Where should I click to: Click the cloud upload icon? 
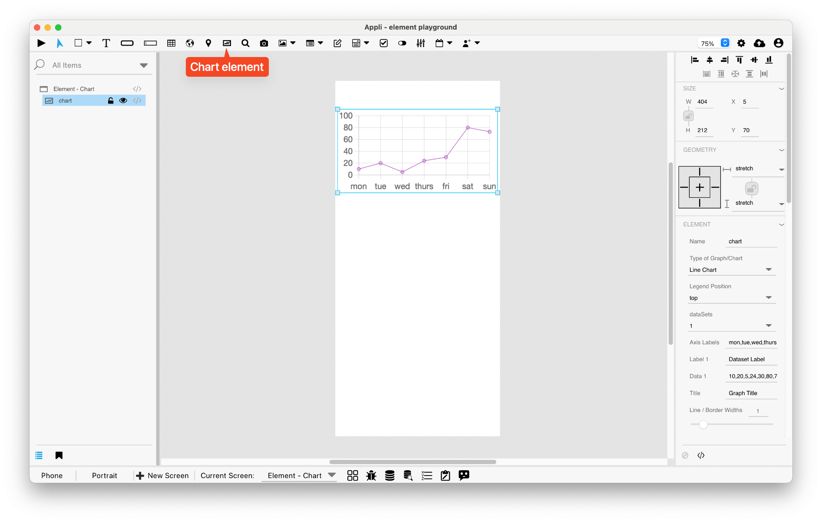[x=759, y=43]
